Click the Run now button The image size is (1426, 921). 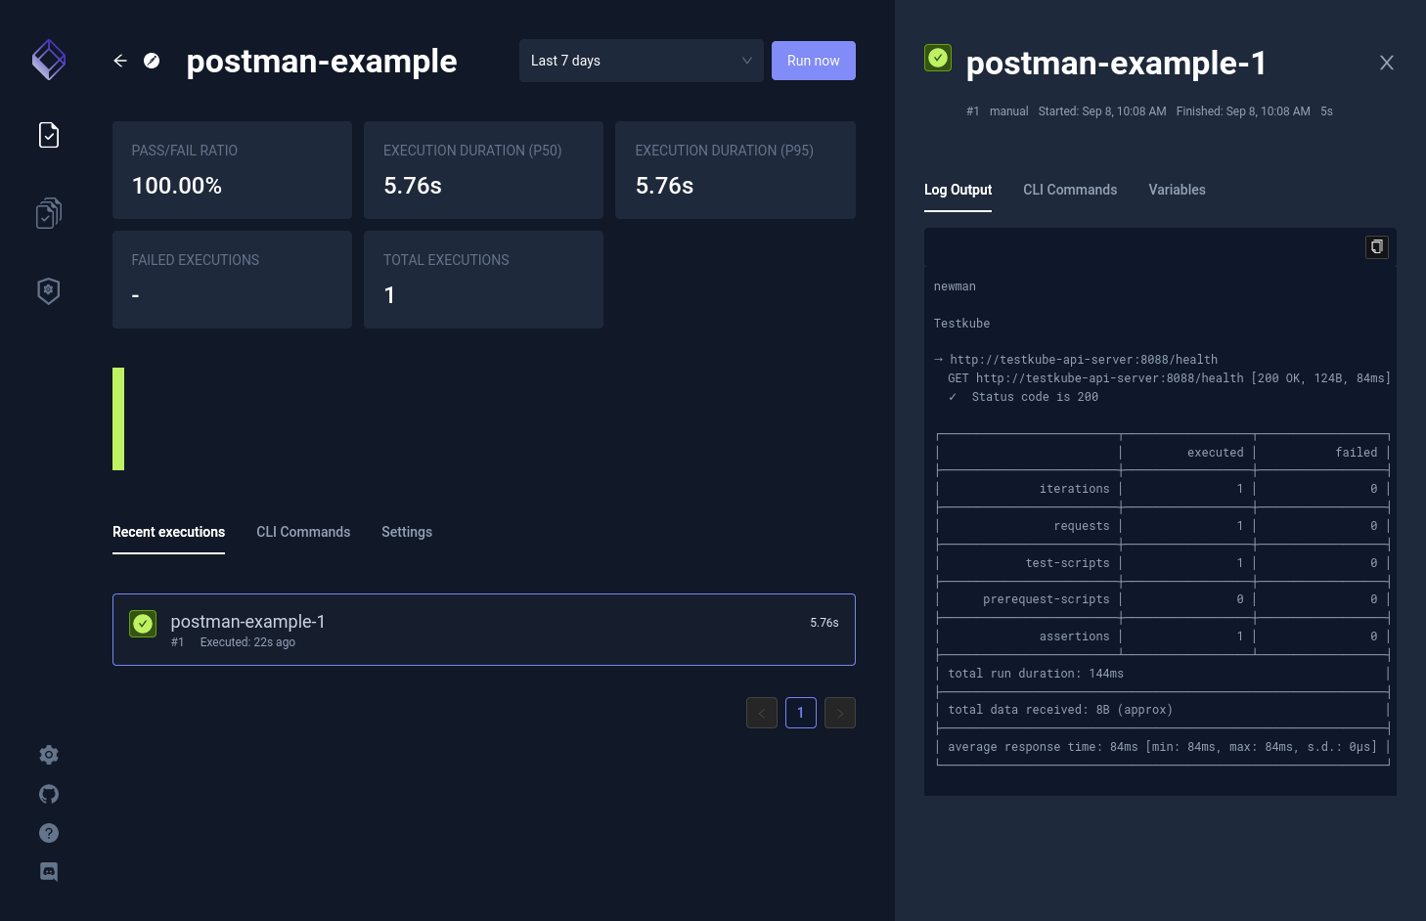pyautogui.click(x=813, y=61)
